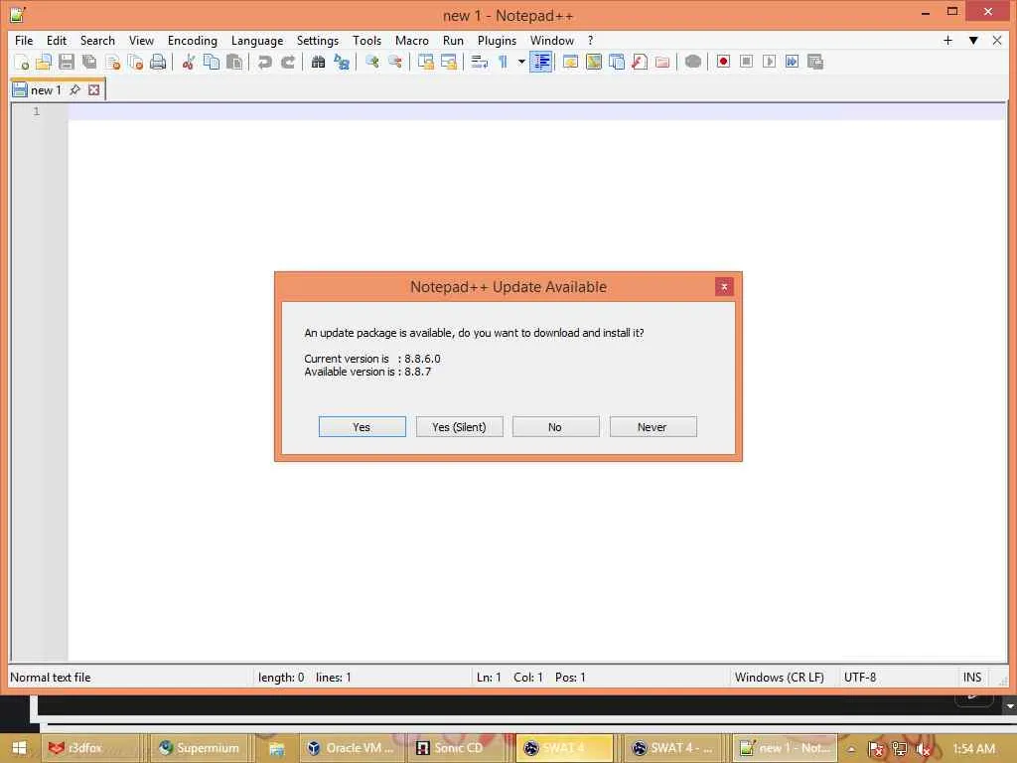Click the Zoom Out toolbar icon
Screen dimensions: 1017x763
point(394,62)
